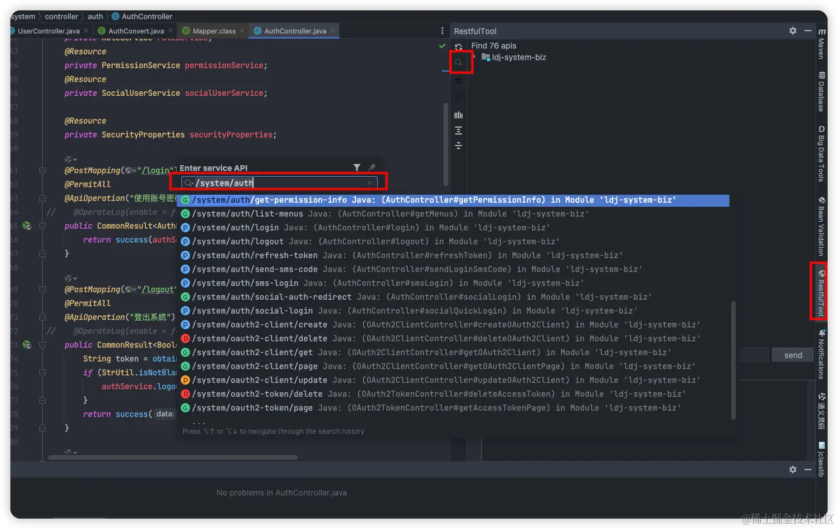The height and width of the screenshot is (529, 838).
Task: Open URL options dropdown beside "/logout" mapping
Action: coord(131,289)
